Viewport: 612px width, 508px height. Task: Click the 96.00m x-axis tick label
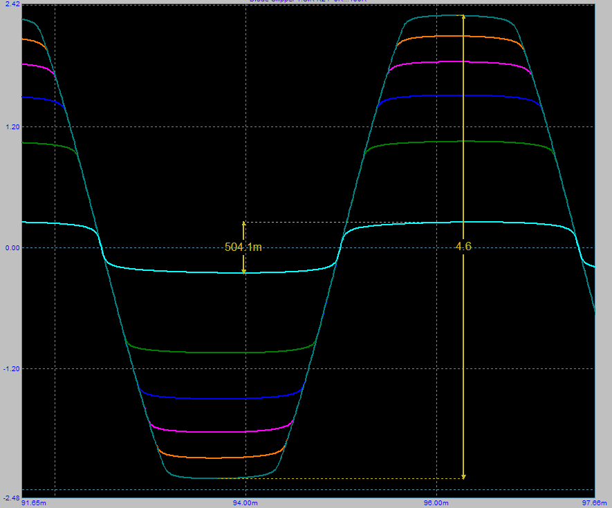coord(436,502)
